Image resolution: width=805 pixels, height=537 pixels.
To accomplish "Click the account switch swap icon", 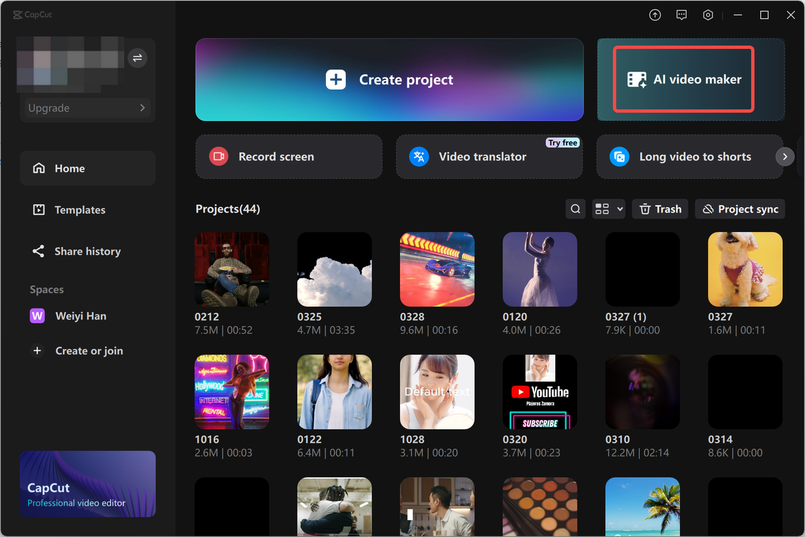I will click(137, 58).
